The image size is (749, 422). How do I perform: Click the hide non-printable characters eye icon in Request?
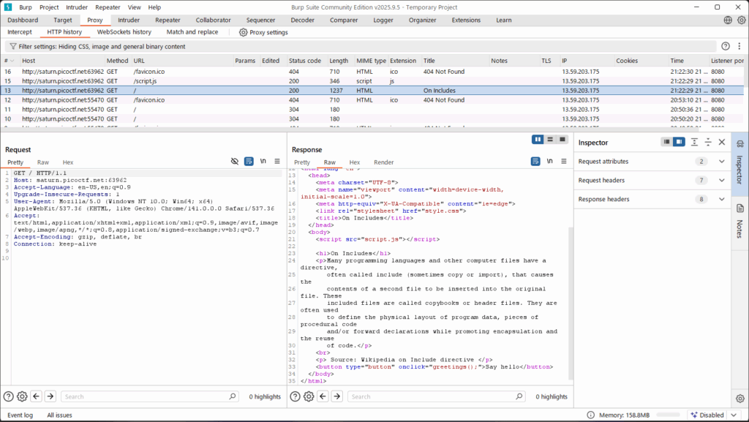[235, 161]
